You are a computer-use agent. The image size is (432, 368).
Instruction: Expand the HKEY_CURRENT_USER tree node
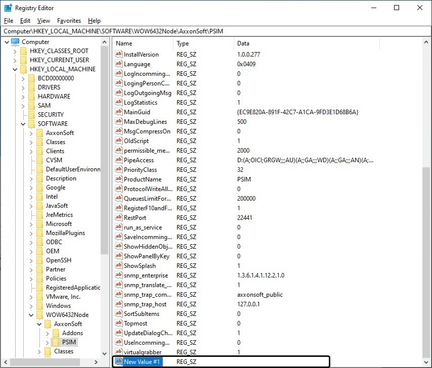tap(15, 60)
